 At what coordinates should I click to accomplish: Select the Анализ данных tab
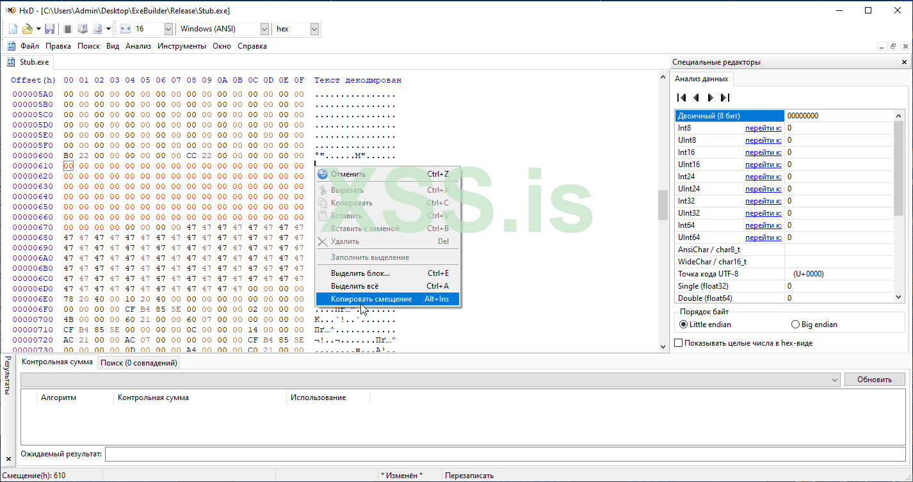(x=701, y=79)
